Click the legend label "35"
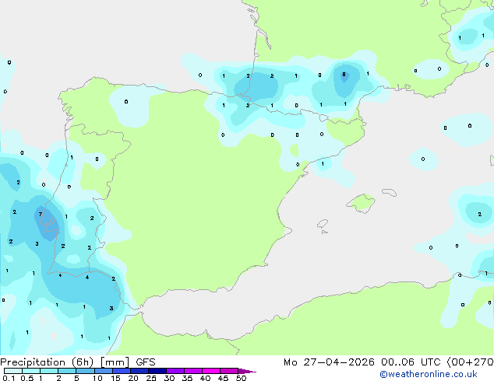The image size is (494, 381). pyautogui.click(x=187, y=378)
